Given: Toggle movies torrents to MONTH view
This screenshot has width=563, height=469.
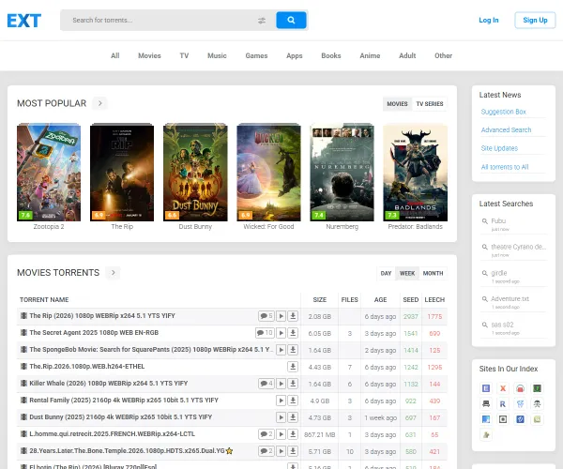Looking at the screenshot, I should point(433,273).
